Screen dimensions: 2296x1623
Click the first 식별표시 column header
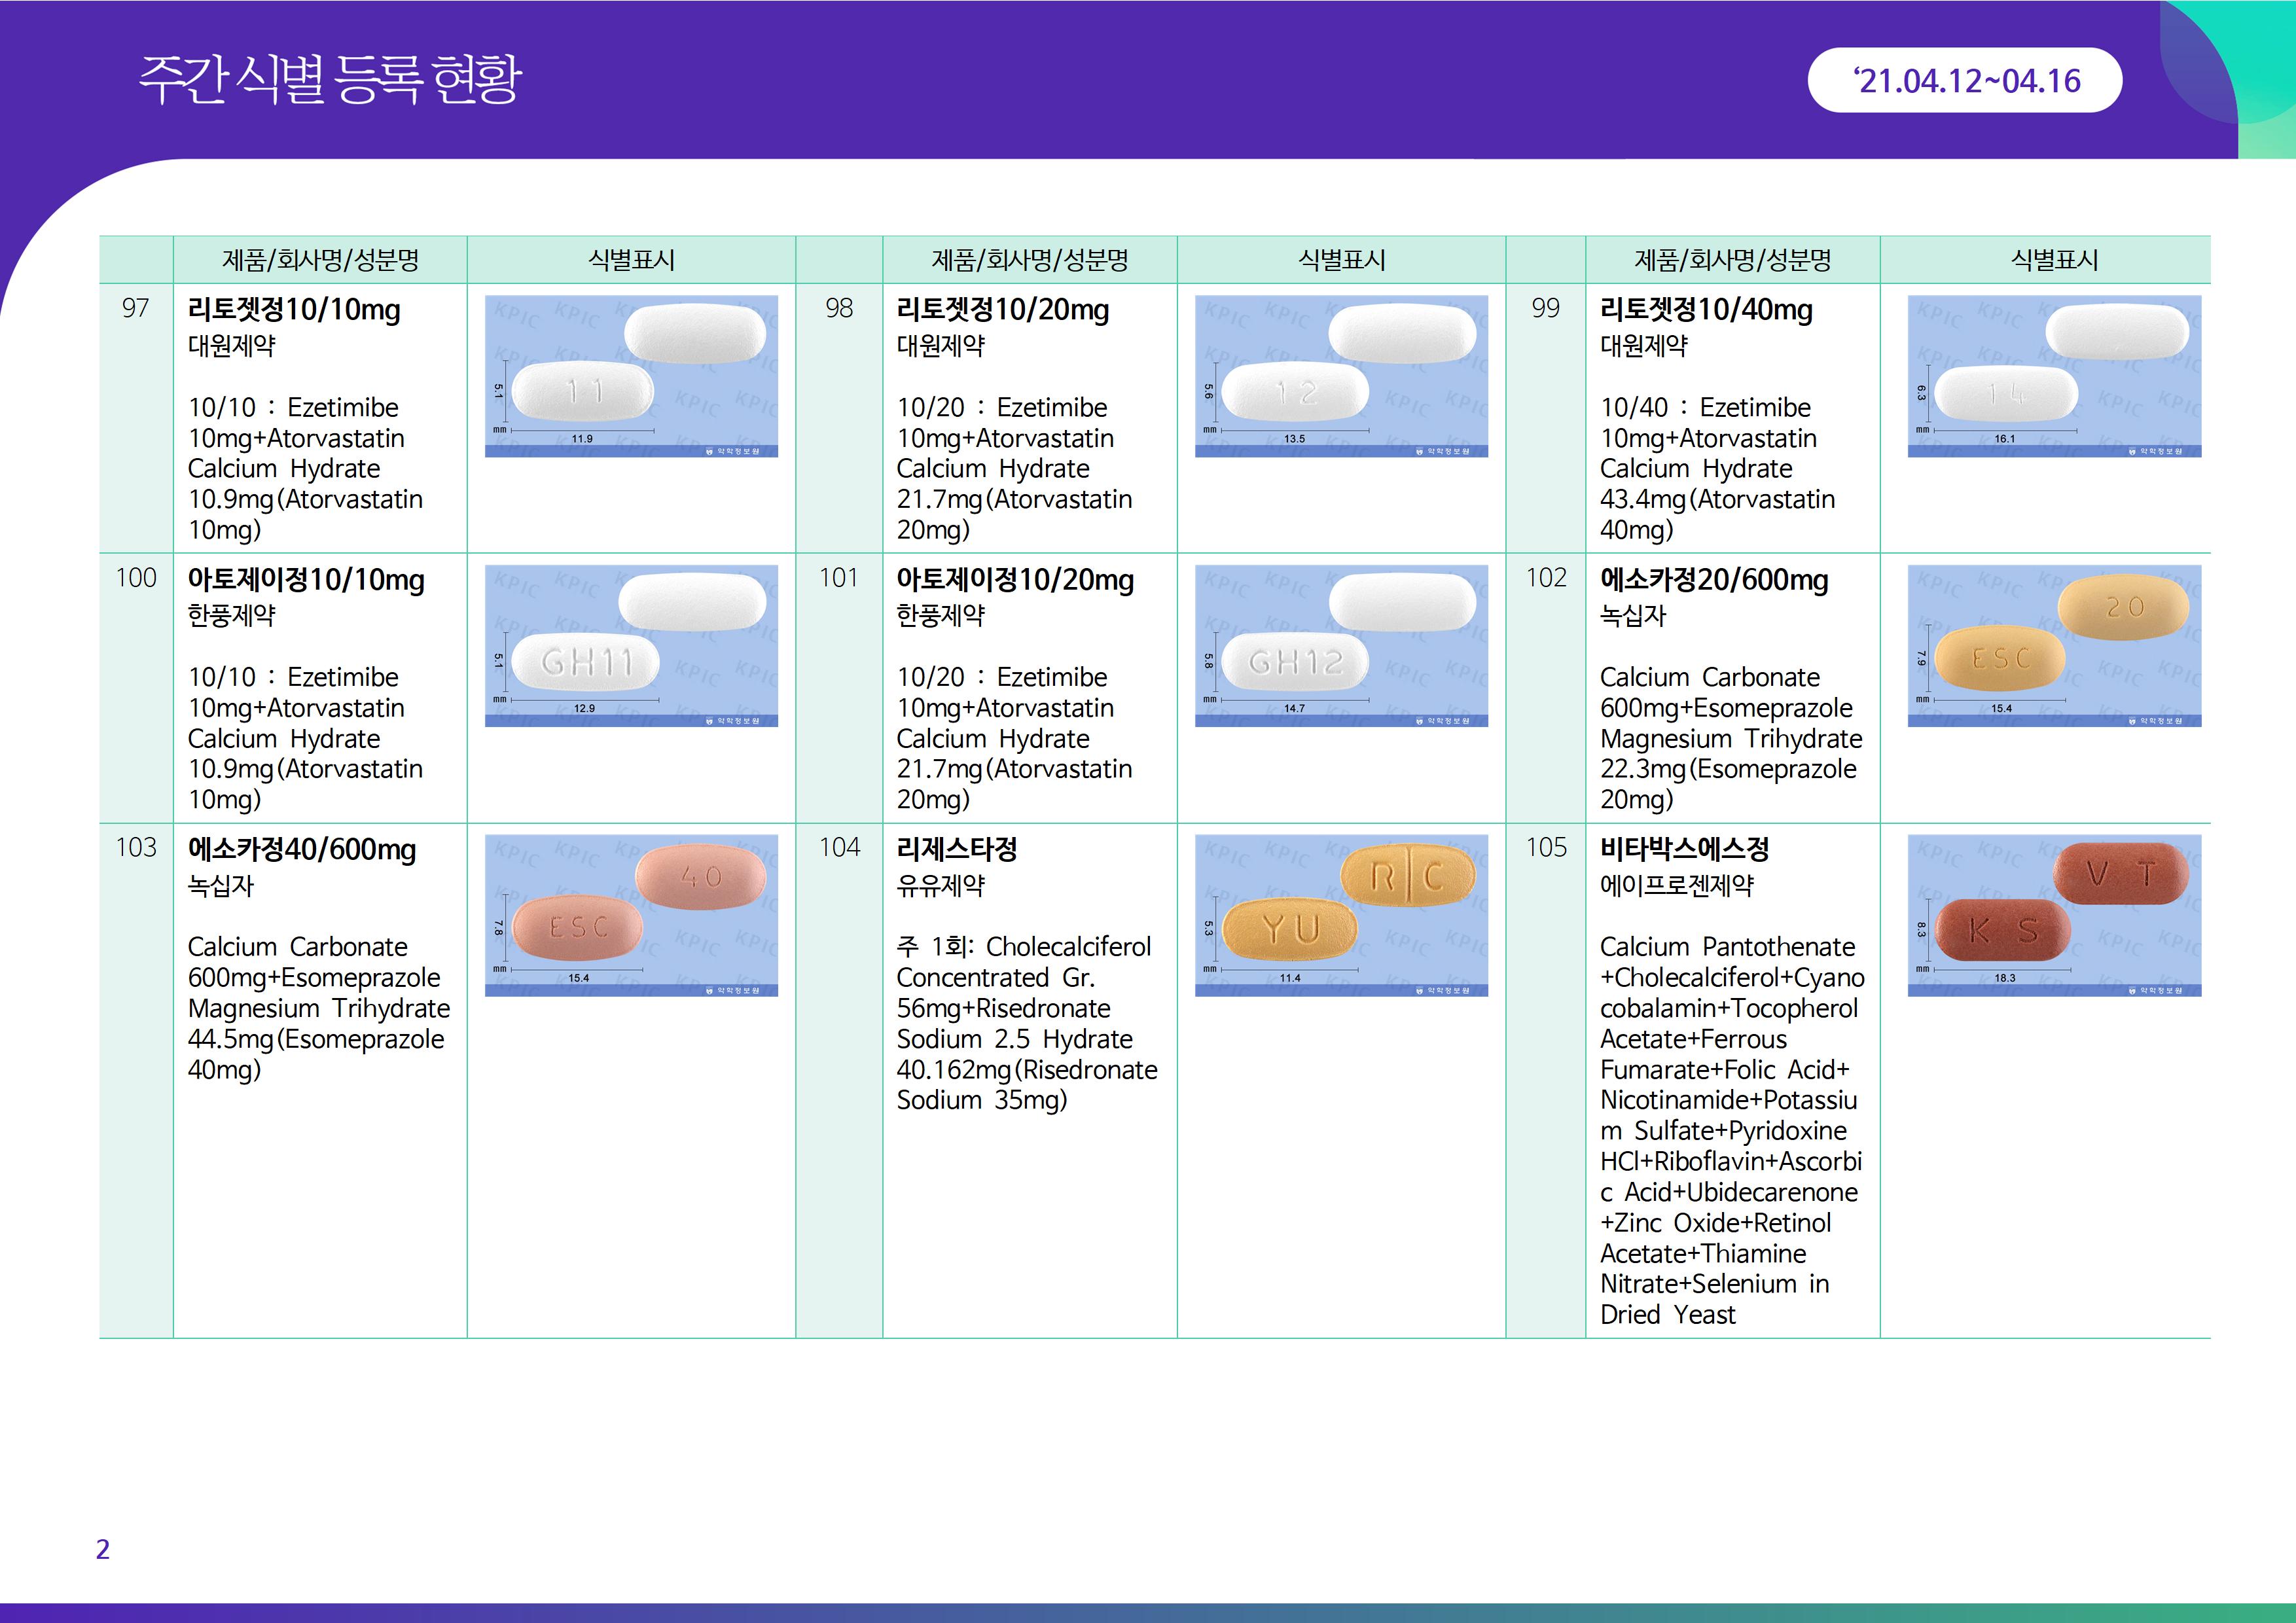pos(631,260)
